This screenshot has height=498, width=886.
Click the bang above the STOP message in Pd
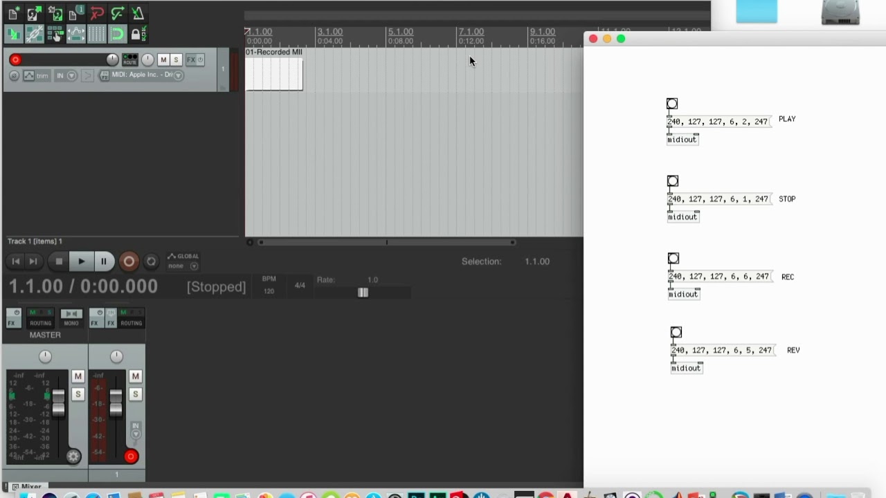pos(673,181)
